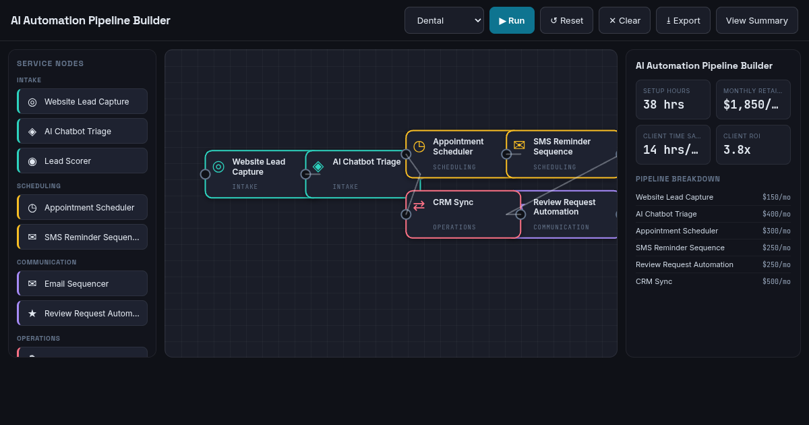The width and height of the screenshot is (809, 425).
Task: Select the Website Lead Capture node title on canvas
Action: point(259,167)
